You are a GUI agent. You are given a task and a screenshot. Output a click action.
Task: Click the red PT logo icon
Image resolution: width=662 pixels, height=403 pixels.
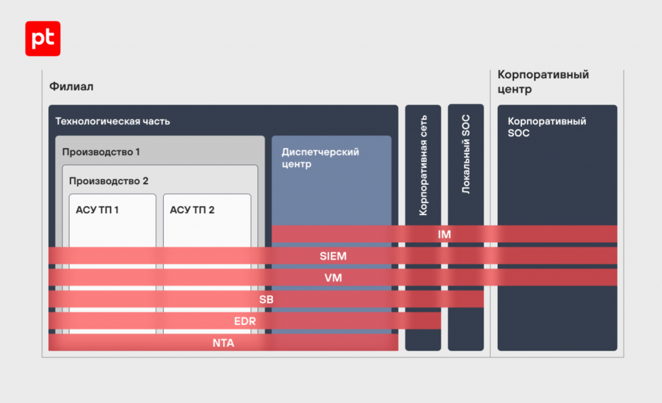coord(43,38)
